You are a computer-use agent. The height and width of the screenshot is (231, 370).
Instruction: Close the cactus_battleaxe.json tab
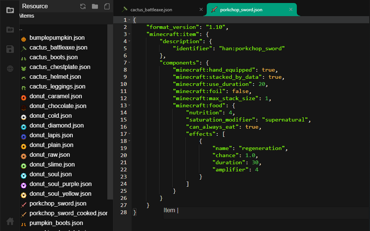point(201,9)
